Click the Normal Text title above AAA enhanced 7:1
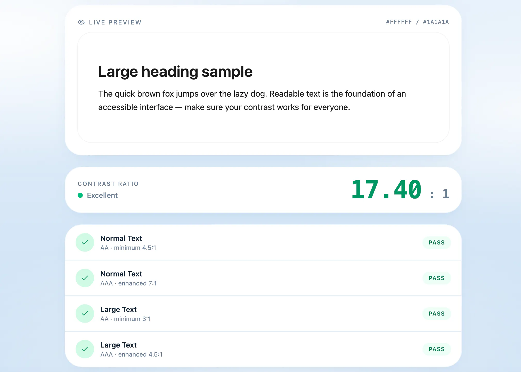This screenshot has width=521, height=372. pyautogui.click(x=121, y=274)
